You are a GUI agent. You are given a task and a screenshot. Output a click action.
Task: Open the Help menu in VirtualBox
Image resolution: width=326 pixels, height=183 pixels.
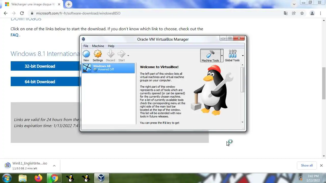(x=111, y=46)
